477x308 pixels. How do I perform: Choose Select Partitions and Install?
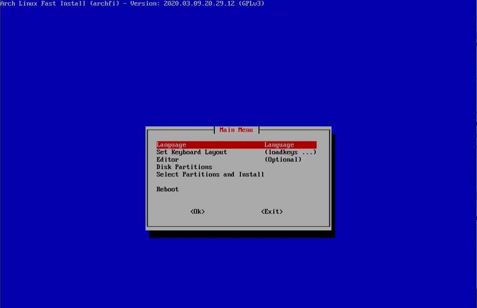coord(210,174)
